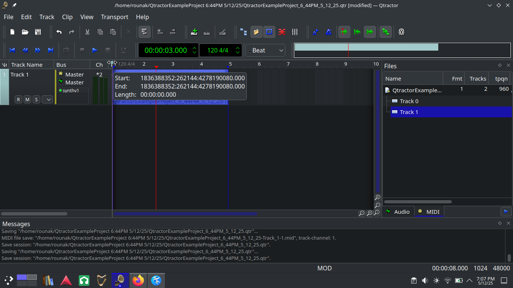Screen dimensions: 513x288
Task: Click the Undo arrow in toolbar
Action: point(59,32)
